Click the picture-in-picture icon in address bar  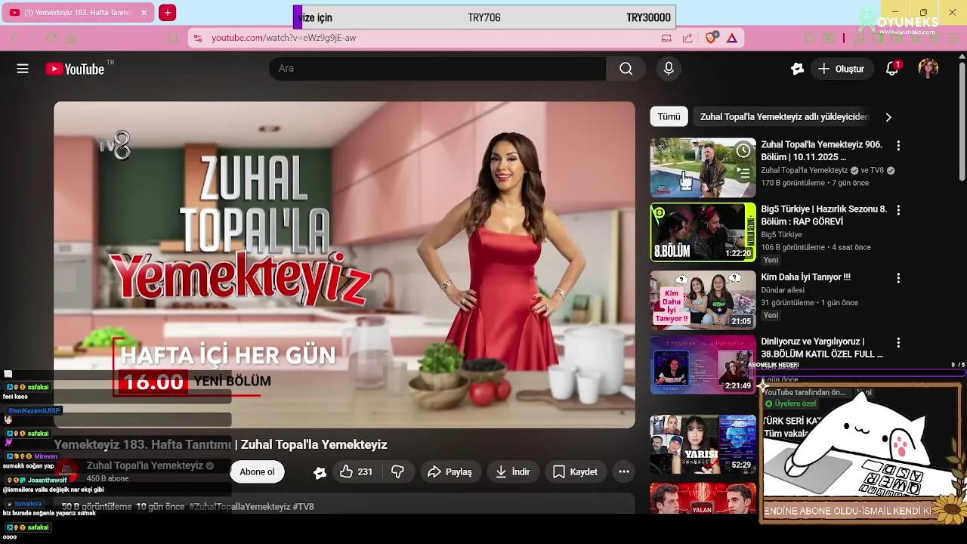point(666,38)
